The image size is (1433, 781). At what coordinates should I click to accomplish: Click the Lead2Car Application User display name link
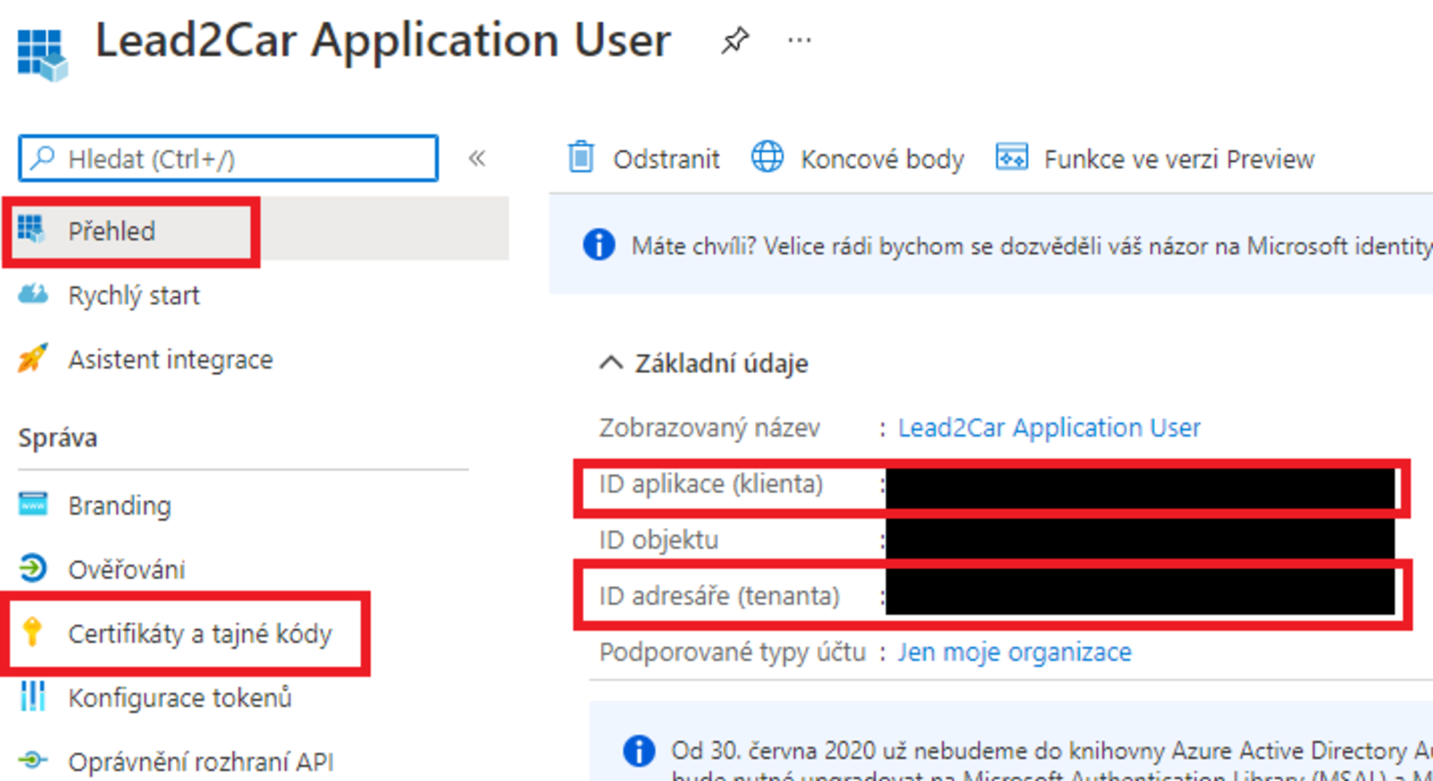point(1049,428)
